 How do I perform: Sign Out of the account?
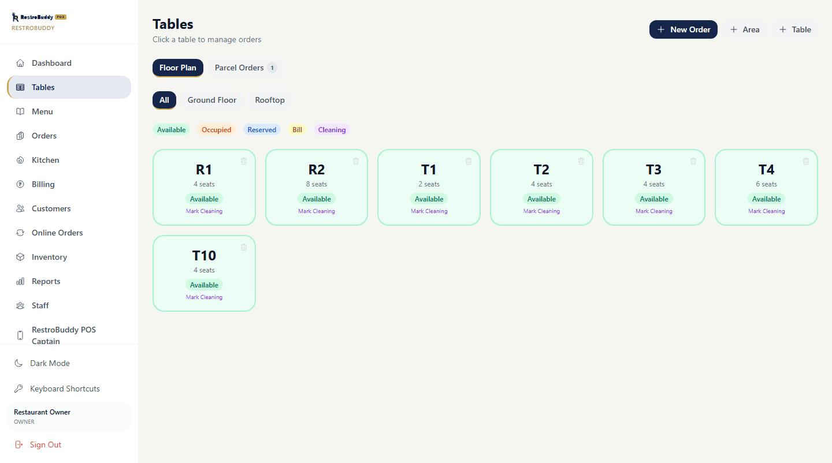pos(69,445)
